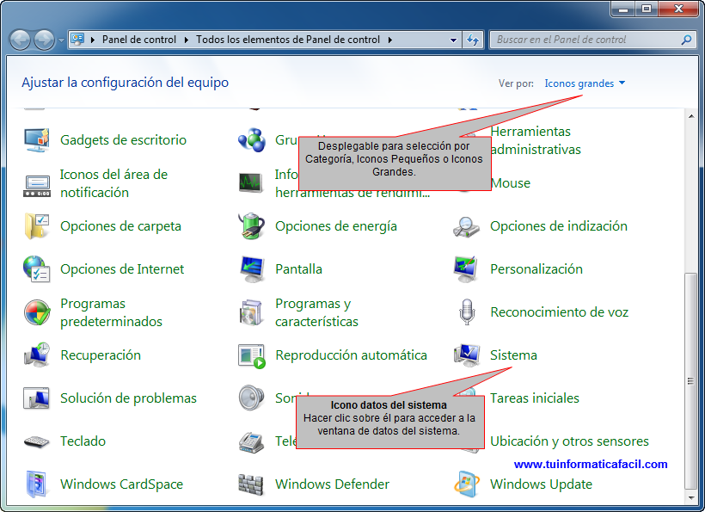Viewport: 705px width, 512px height.
Task: Open Ubicación y otros sensores link
Action: 569,441
